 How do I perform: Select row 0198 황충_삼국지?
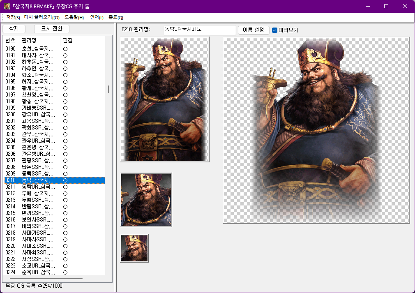click(x=55, y=102)
